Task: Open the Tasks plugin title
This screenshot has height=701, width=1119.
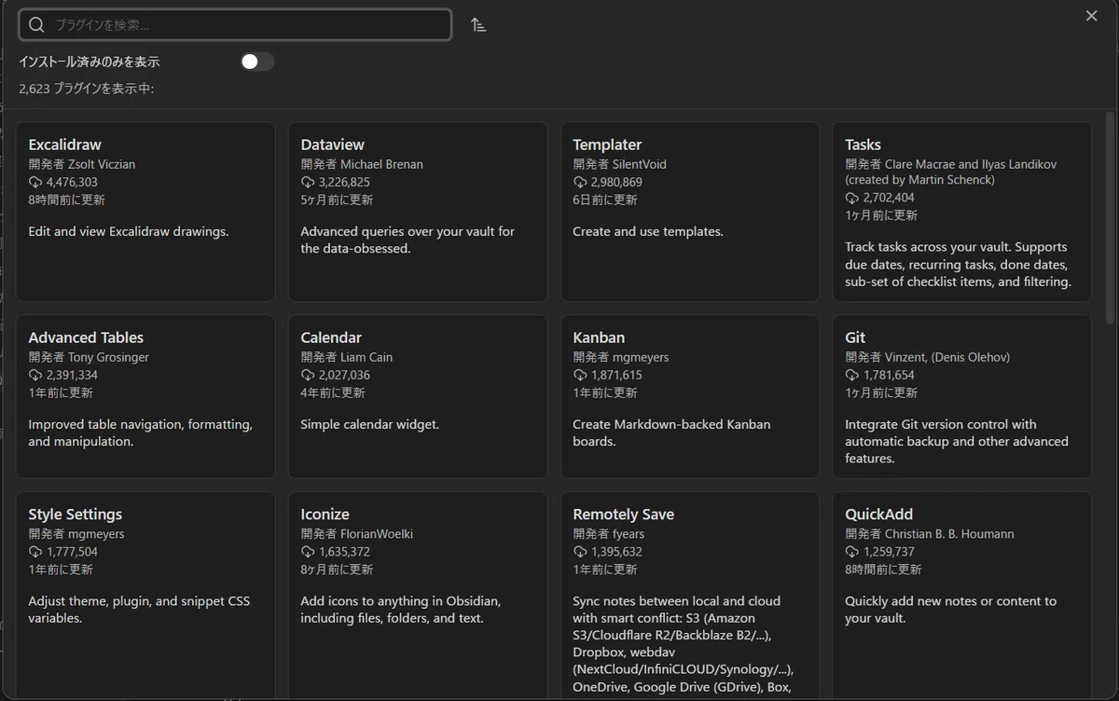Action: (x=863, y=144)
